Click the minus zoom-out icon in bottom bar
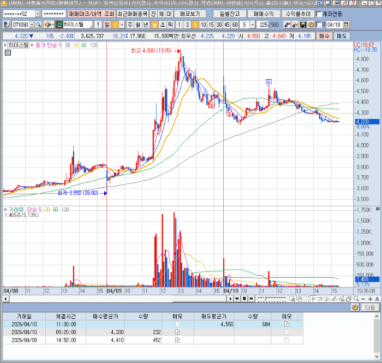The image size is (382, 363). coord(363,299)
